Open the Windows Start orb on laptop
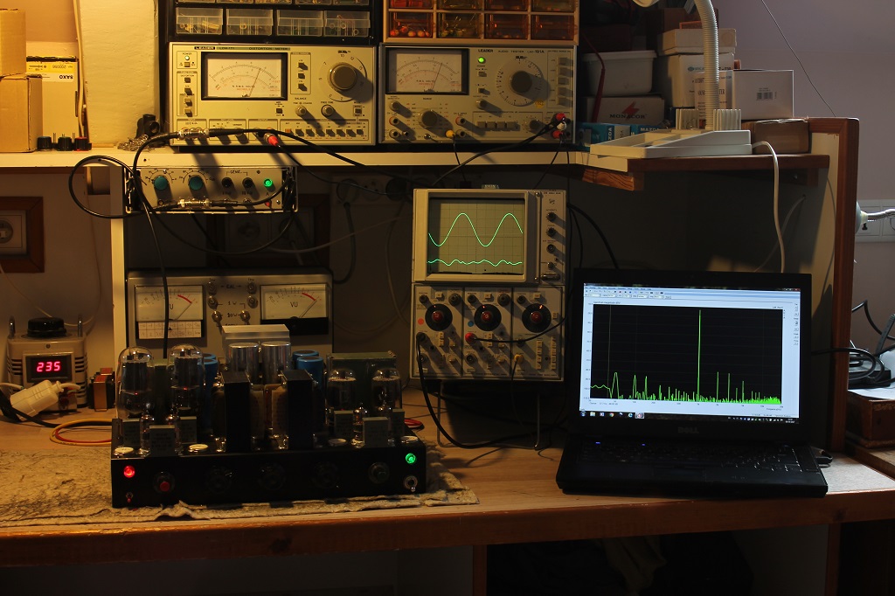895x596 pixels. pyautogui.click(x=583, y=414)
